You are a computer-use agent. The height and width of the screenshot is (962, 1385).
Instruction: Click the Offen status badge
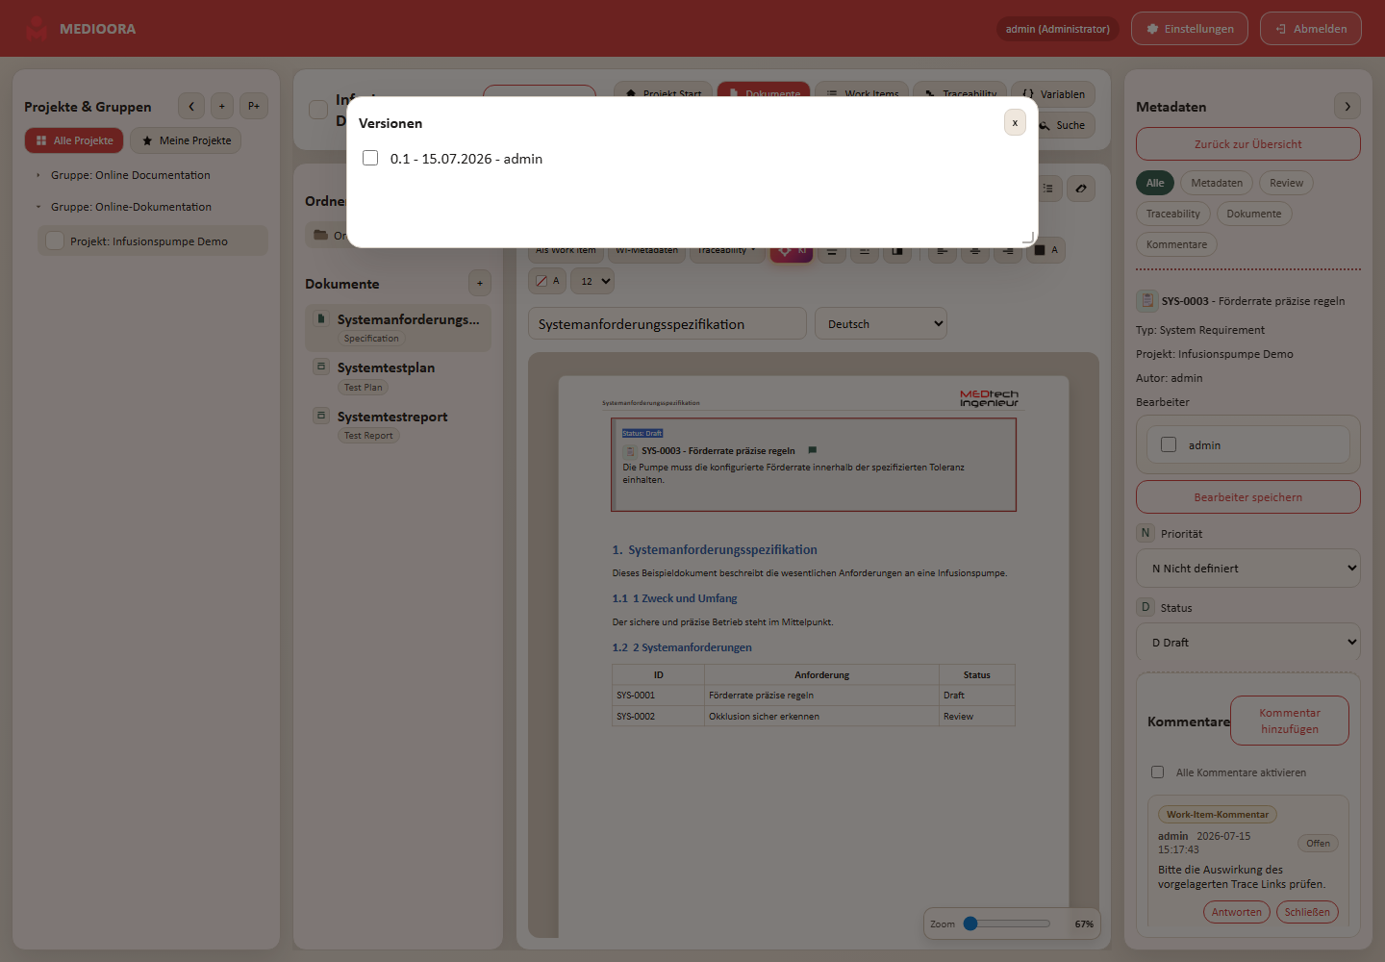tap(1318, 844)
